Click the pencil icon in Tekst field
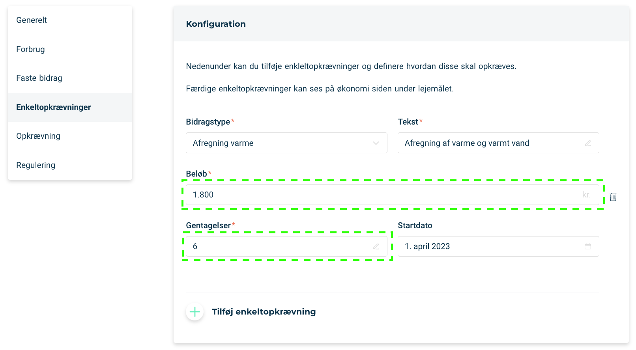The image size is (636, 350). (588, 143)
